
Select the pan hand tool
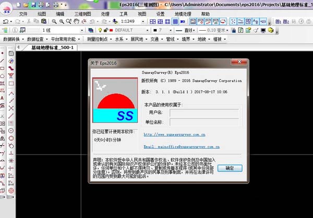77,21
